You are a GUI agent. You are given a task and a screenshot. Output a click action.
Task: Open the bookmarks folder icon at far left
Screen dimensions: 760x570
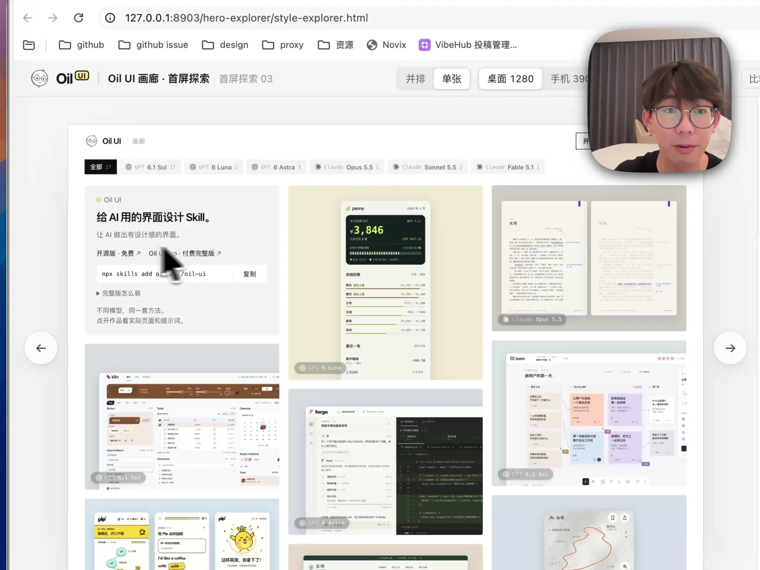pos(29,45)
